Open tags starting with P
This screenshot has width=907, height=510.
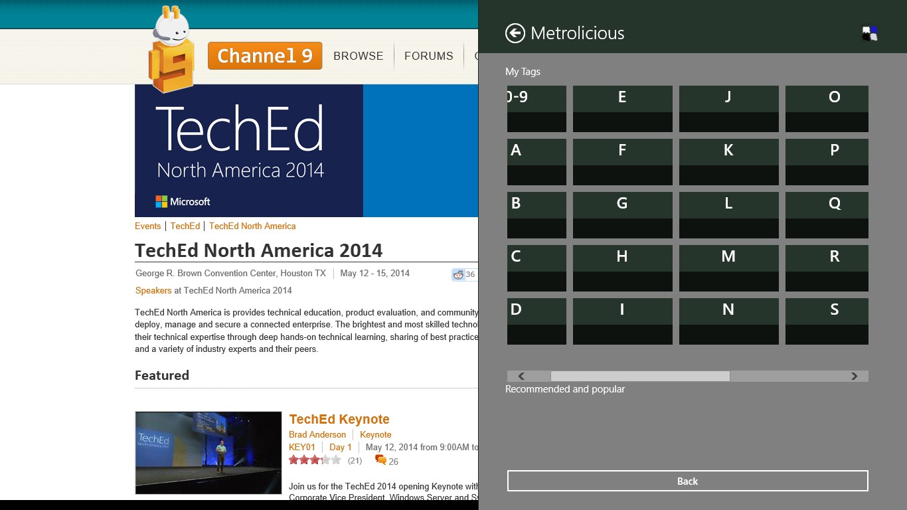(827, 162)
